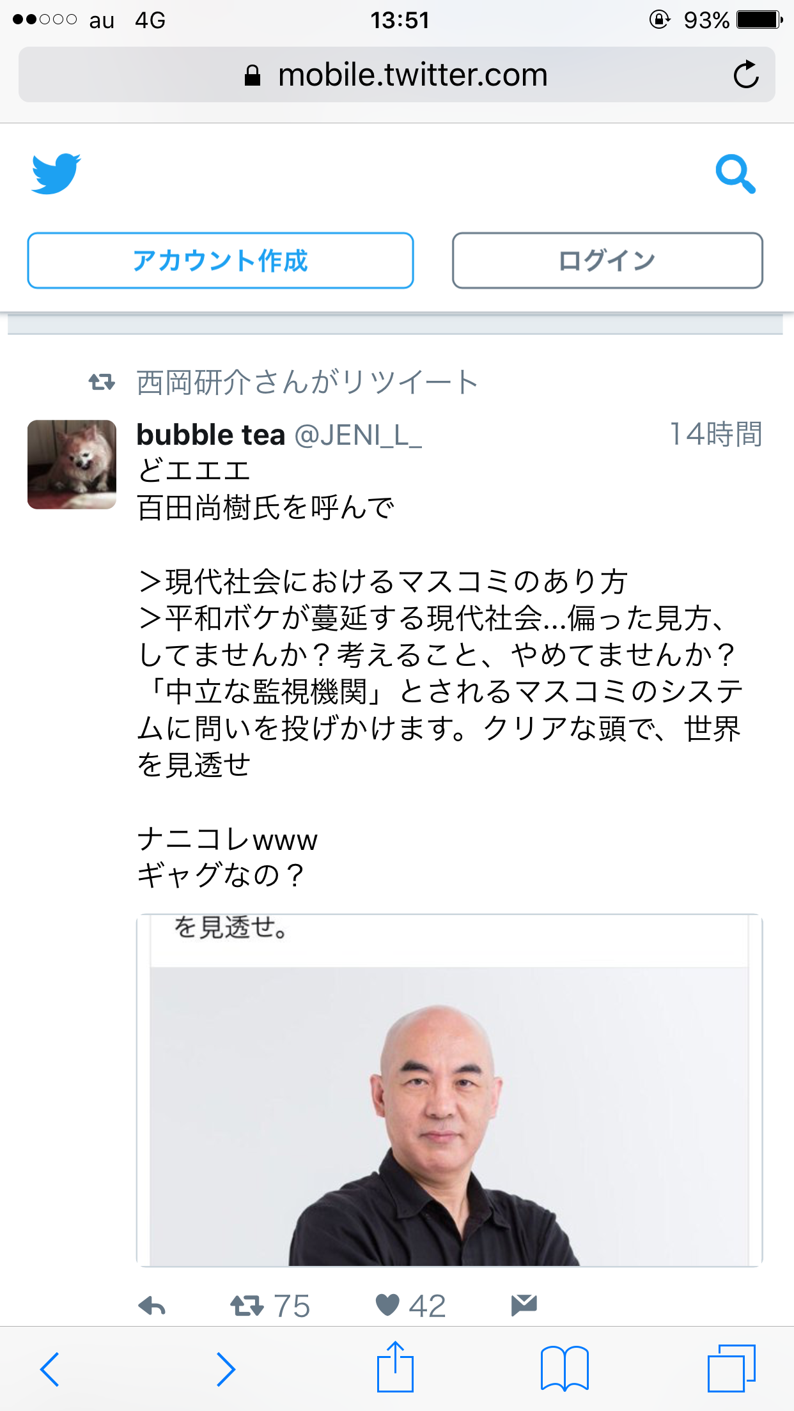Image resolution: width=794 pixels, height=1411 pixels.
Task: Open Twitter search via magnifier icon
Action: pos(735,174)
